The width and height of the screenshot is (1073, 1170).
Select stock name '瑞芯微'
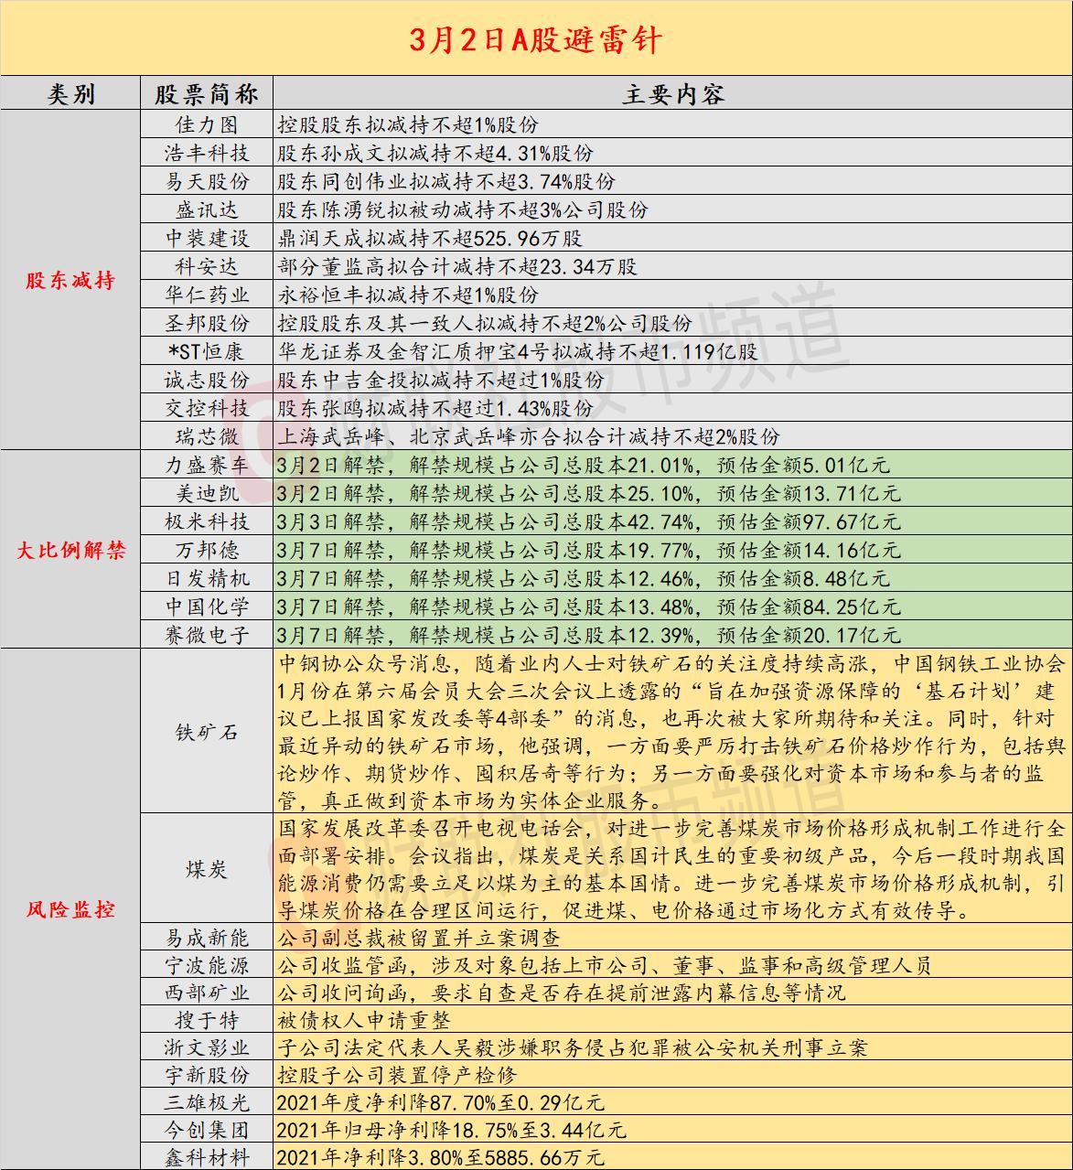tap(207, 436)
